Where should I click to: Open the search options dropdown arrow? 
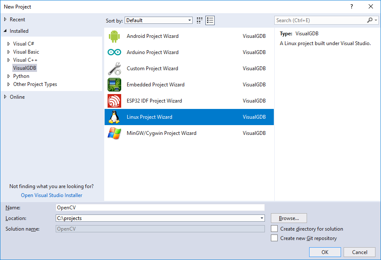coord(376,20)
